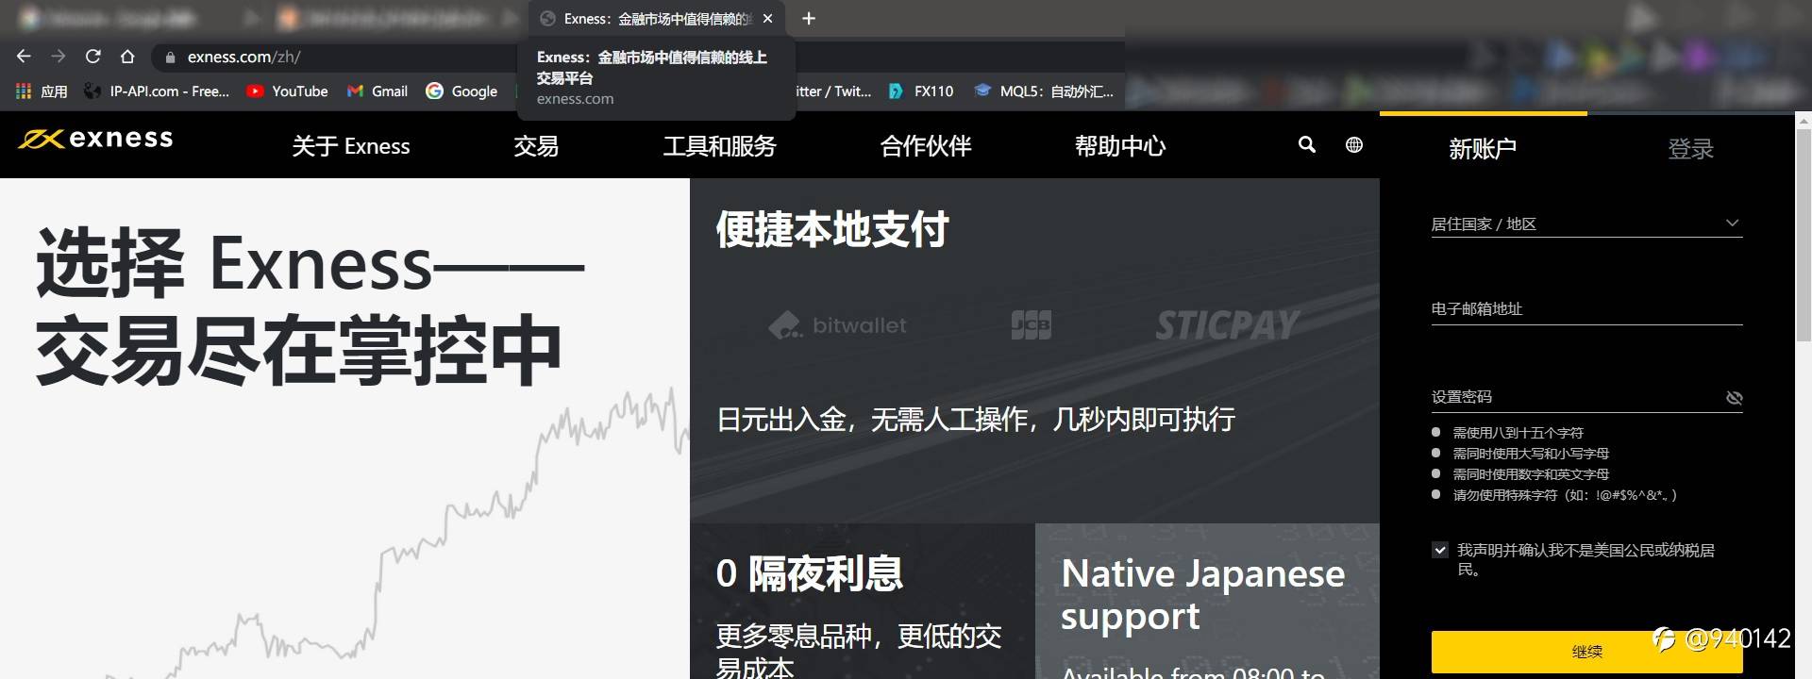Switch to the 新账户 tab
1812x679 pixels.
[x=1483, y=148]
